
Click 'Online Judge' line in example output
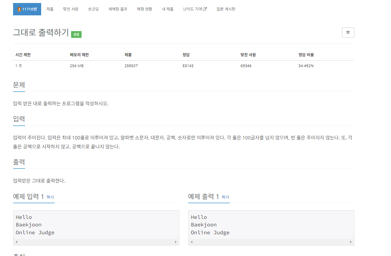pos(210,232)
